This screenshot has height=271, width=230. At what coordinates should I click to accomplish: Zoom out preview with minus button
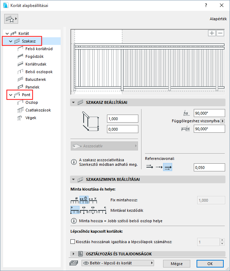[220, 33]
